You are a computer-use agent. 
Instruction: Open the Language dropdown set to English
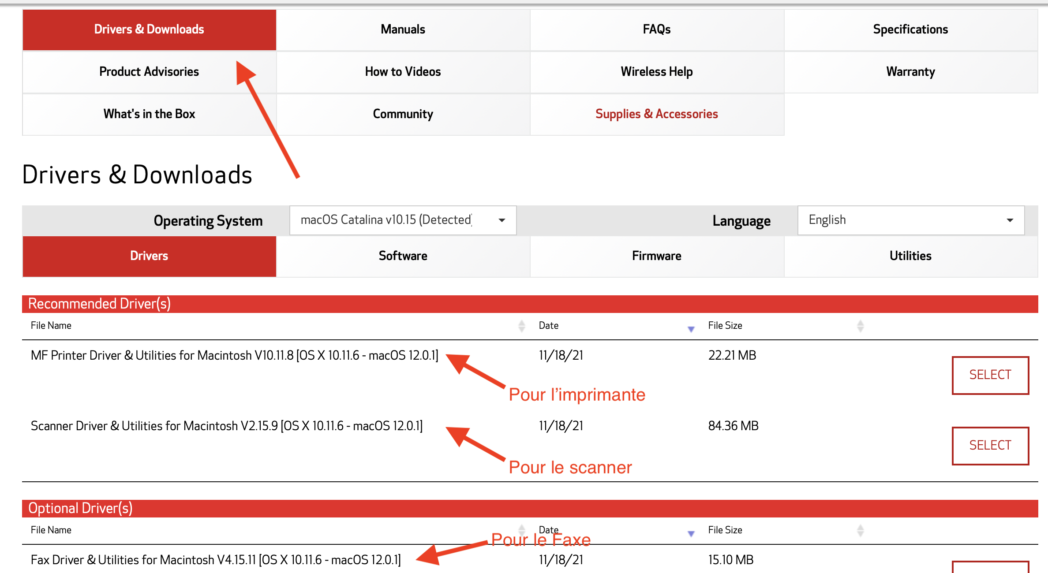[x=910, y=220]
